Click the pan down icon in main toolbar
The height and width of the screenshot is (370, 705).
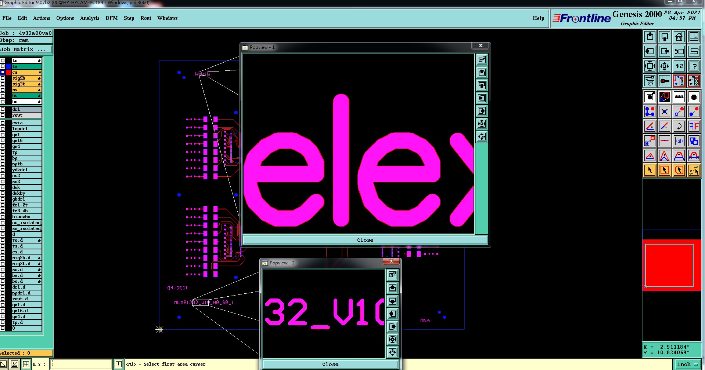click(665, 37)
